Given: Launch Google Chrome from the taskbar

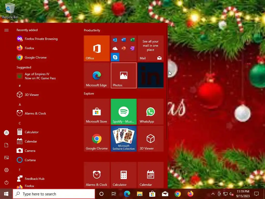Looking at the screenshot, I should click(178, 194).
